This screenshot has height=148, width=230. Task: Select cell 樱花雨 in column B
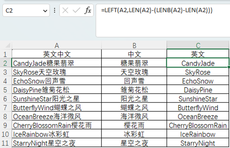[134, 125]
